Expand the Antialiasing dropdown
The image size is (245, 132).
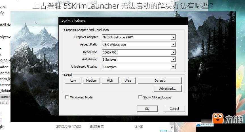[x=139, y=59]
